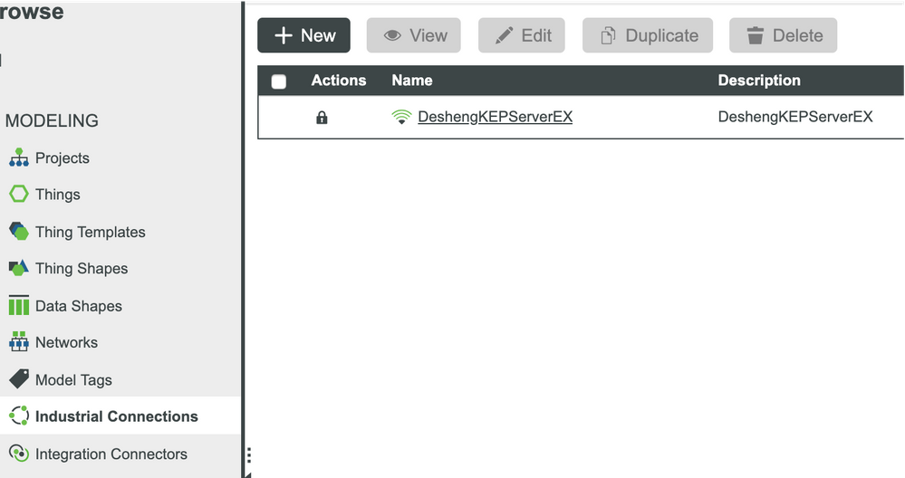Click the MODELING section heading
Image resolution: width=905 pixels, height=478 pixels.
click(52, 120)
